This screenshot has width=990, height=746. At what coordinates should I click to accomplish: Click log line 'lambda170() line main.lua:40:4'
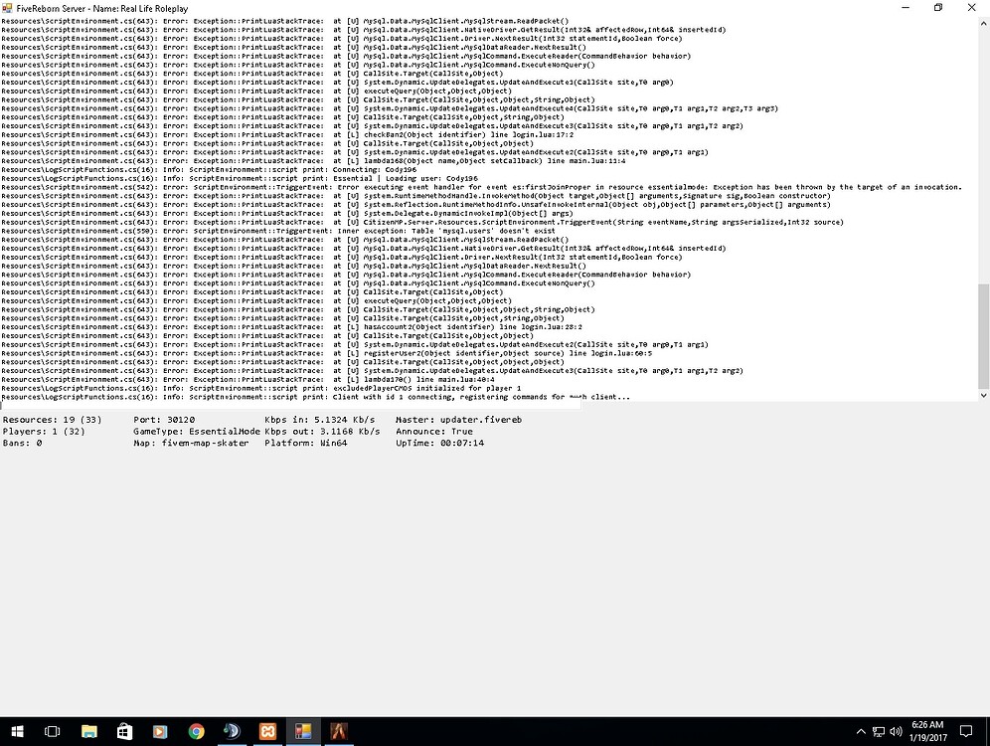(248, 380)
